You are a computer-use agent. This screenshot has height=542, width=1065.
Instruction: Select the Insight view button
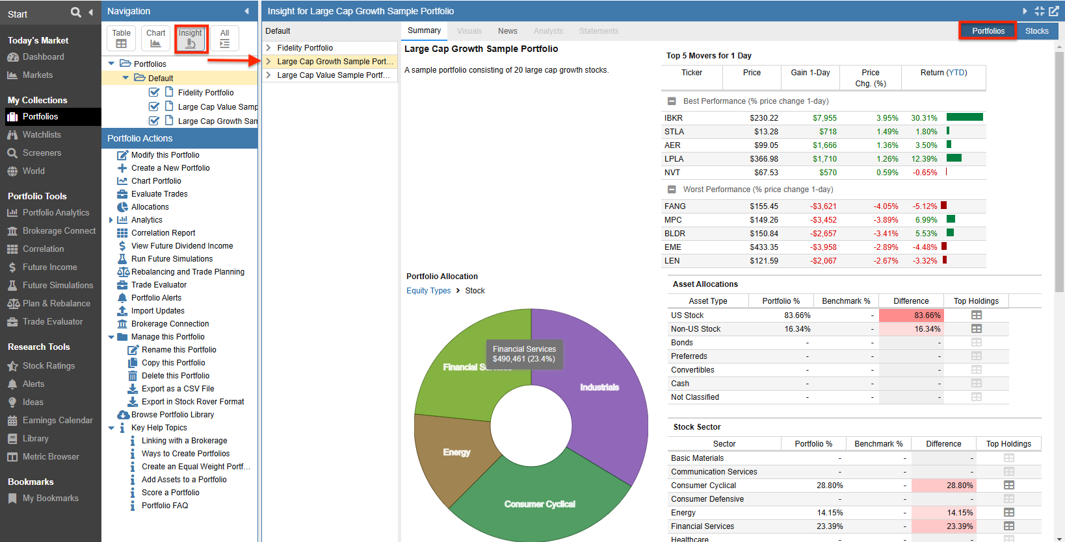point(191,38)
